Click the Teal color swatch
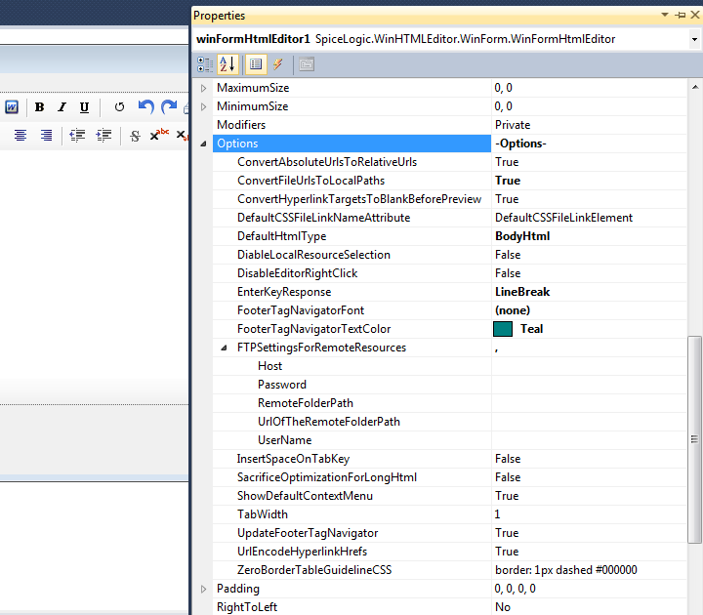 503,329
